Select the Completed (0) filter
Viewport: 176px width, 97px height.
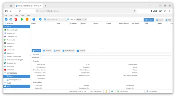coord(17,37)
